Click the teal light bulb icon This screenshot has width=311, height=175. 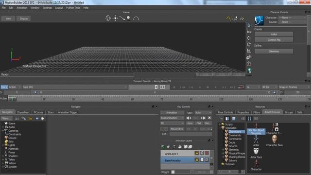249,70
